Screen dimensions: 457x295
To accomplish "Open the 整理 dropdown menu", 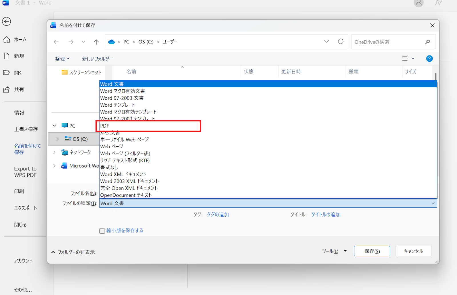I will click(62, 58).
